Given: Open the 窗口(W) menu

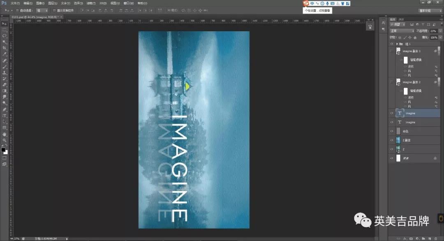Looking at the screenshot, I should pyautogui.click(x=129, y=3).
